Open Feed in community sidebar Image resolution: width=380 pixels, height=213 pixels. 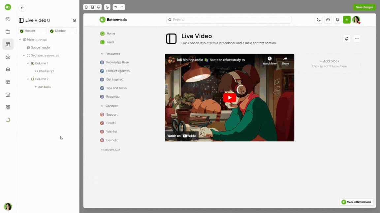pos(107,42)
